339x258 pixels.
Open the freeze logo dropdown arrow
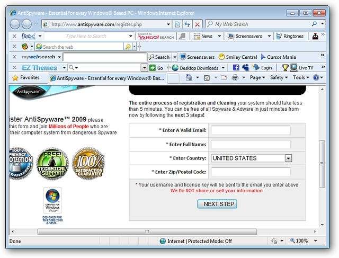coord(40,36)
